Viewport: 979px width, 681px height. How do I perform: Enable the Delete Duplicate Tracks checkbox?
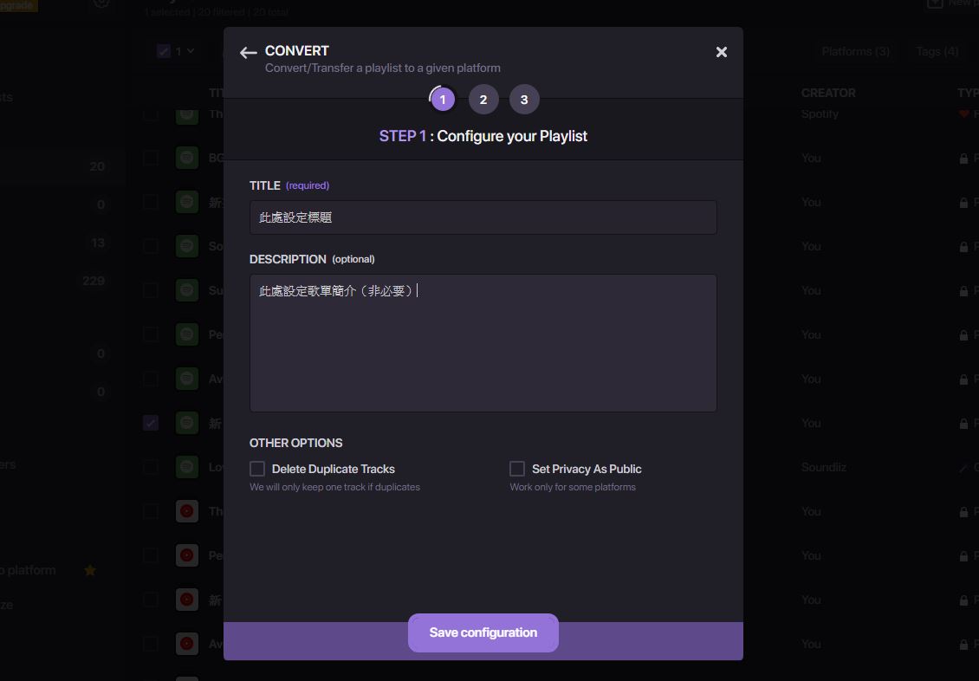[257, 469]
